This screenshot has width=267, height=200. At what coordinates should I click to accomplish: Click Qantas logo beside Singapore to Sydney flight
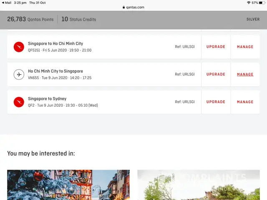pyautogui.click(x=19, y=102)
